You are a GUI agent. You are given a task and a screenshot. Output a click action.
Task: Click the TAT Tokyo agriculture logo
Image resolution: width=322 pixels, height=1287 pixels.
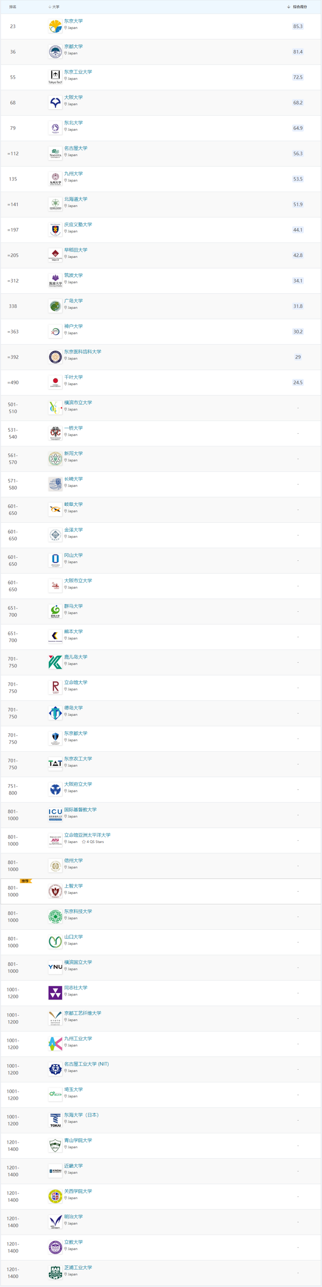[x=55, y=763]
